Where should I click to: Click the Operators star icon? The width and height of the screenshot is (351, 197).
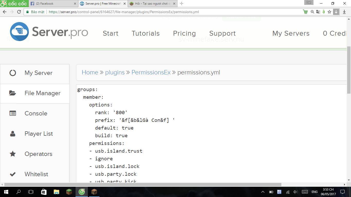pyautogui.click(x=13, y=154)
